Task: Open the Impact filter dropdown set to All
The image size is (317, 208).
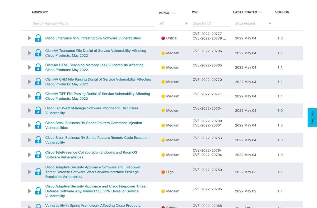Action: 173,23
